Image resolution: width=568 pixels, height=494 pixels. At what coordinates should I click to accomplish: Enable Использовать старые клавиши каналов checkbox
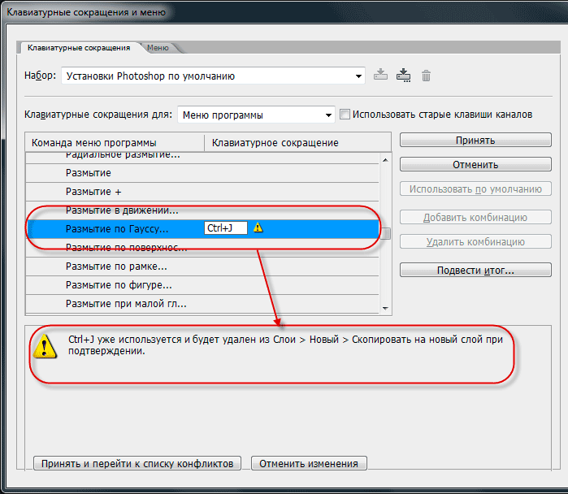tap(345, 115)
